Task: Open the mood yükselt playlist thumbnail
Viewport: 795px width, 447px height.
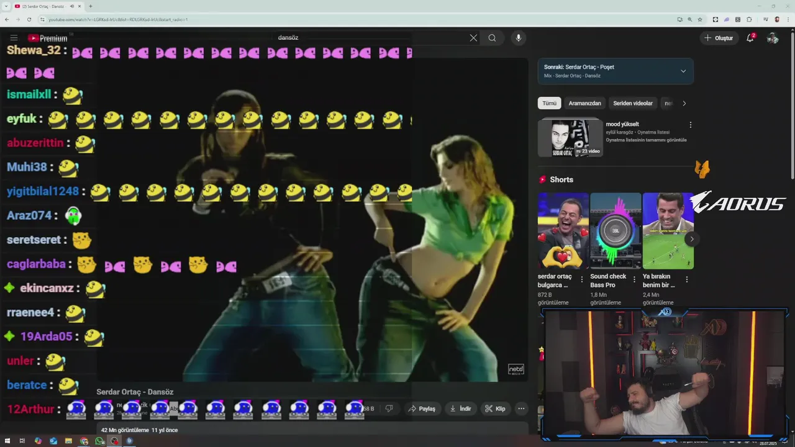Action: point(570,137)
